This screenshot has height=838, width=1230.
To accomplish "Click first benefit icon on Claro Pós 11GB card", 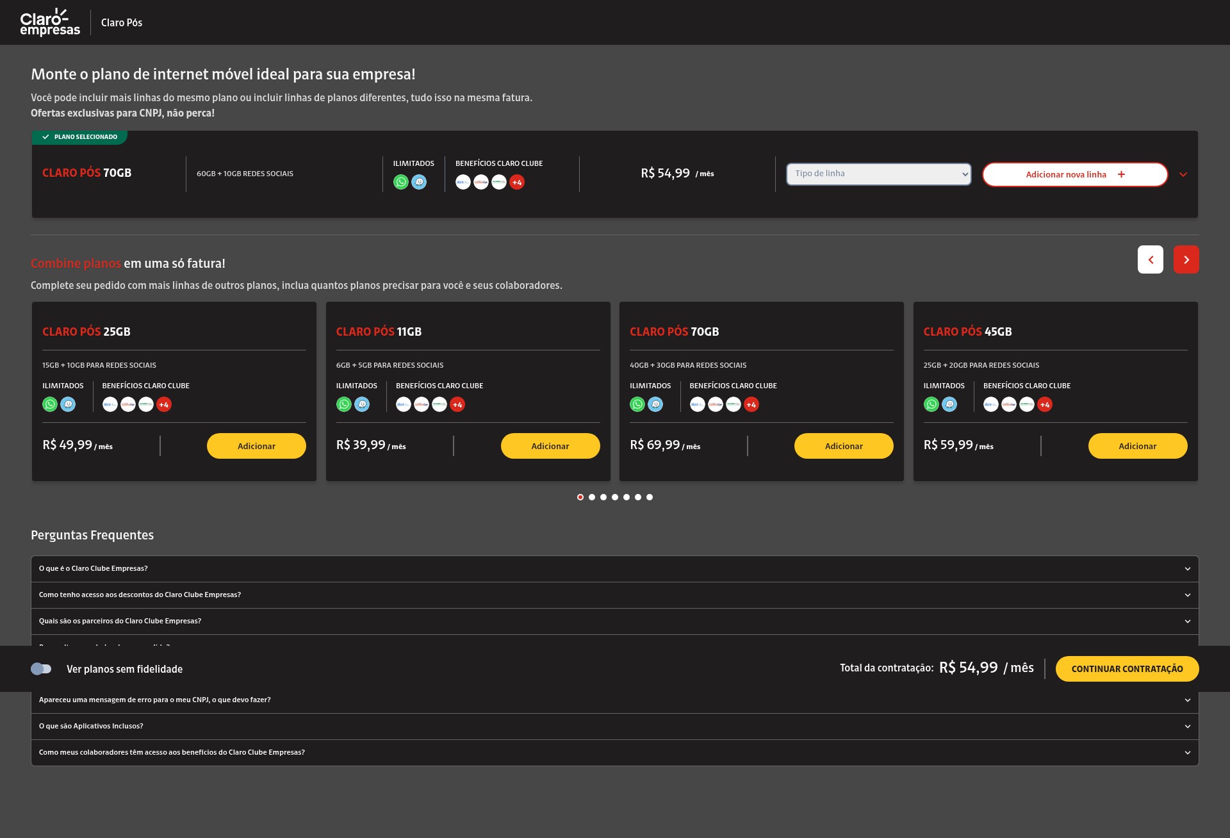I will click(404, 404).
